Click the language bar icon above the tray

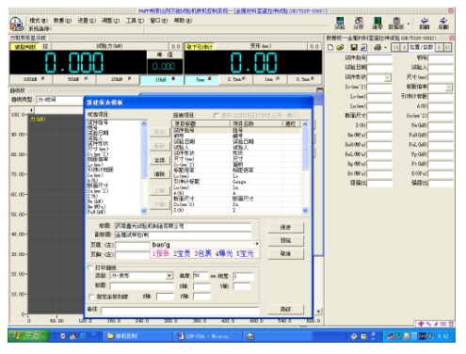coord(421,324)
